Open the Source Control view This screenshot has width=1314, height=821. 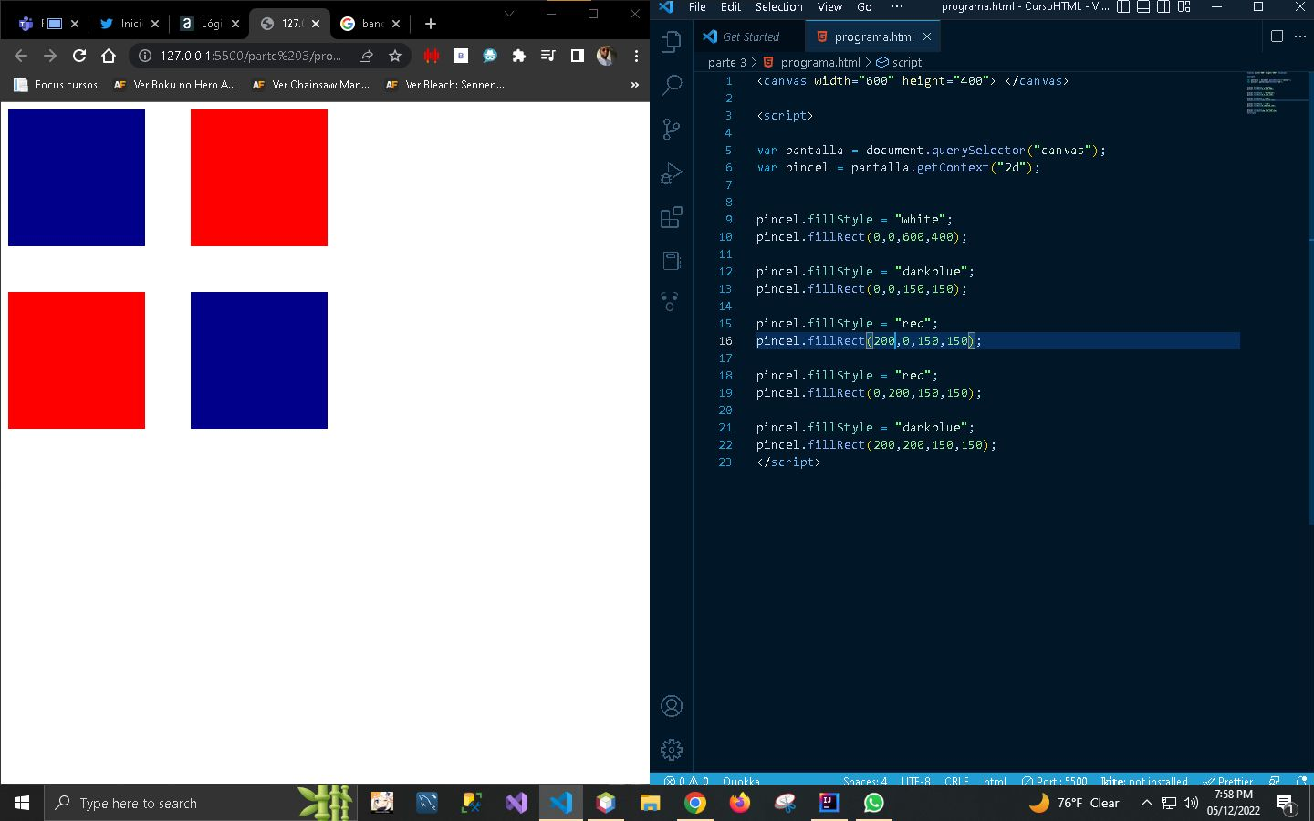coord(672,130)
